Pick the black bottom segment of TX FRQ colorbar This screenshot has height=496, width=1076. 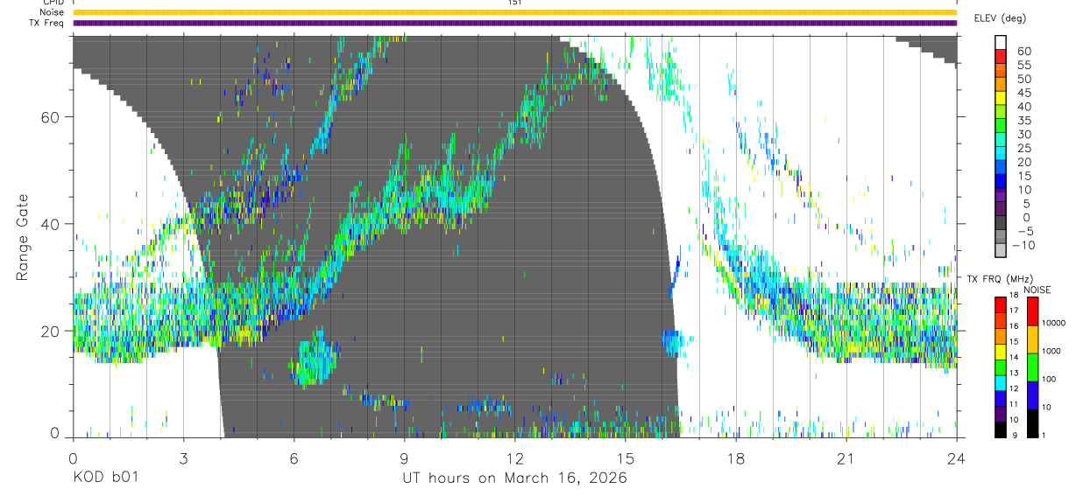1001,430
